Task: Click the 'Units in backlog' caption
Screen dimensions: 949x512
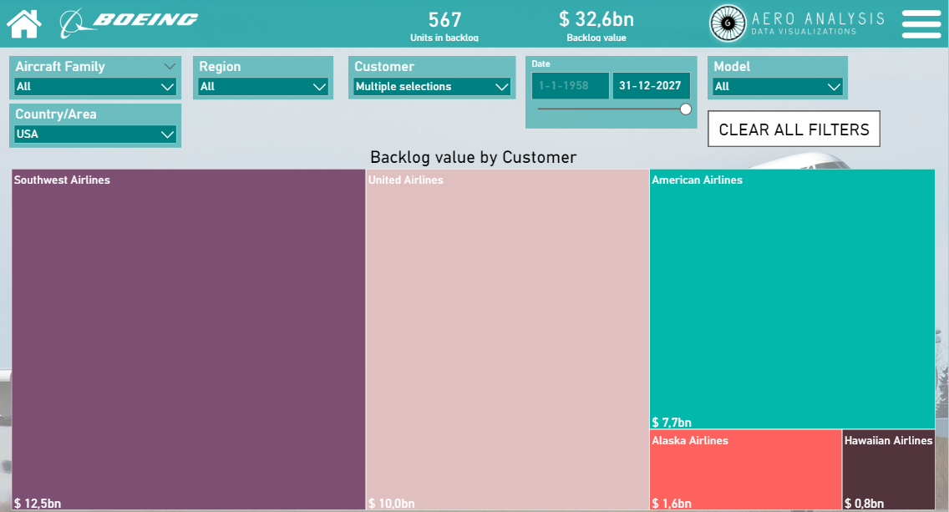Action: coord(444,38)
